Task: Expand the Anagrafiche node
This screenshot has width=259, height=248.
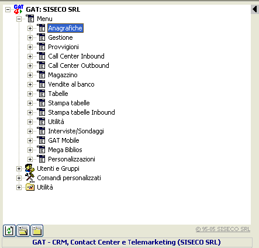Action: (30, 28)
